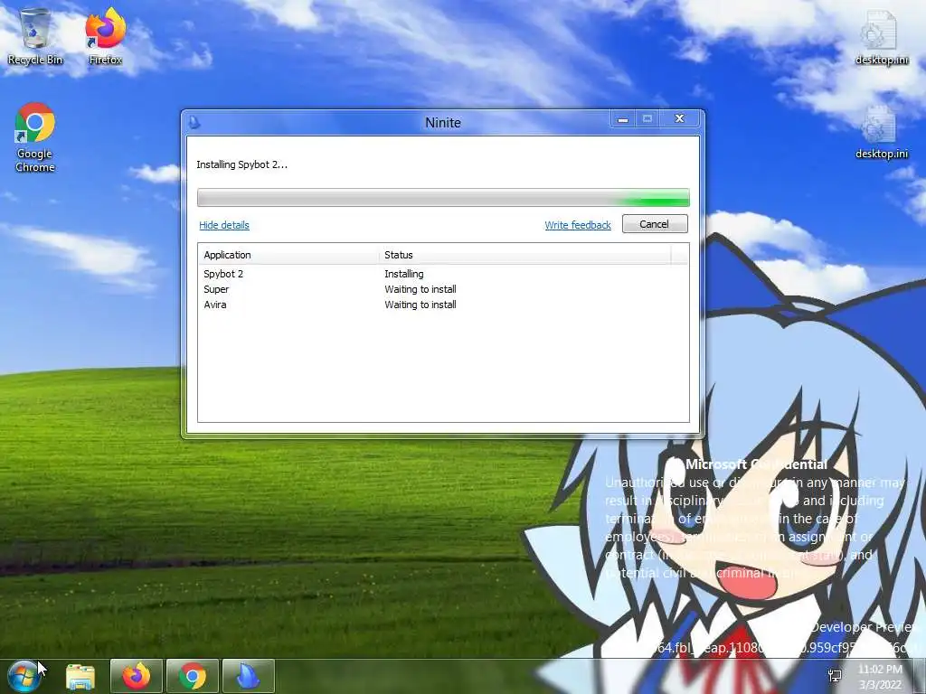Select the upper desktop.ini file icon

pos(881,37)
